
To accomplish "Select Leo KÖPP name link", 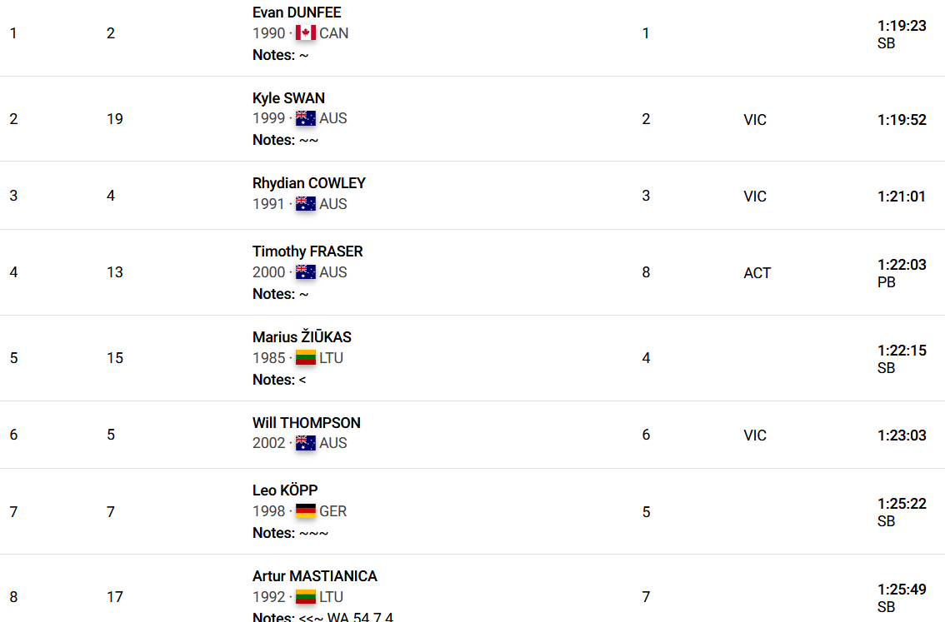I will coord(285,490).
